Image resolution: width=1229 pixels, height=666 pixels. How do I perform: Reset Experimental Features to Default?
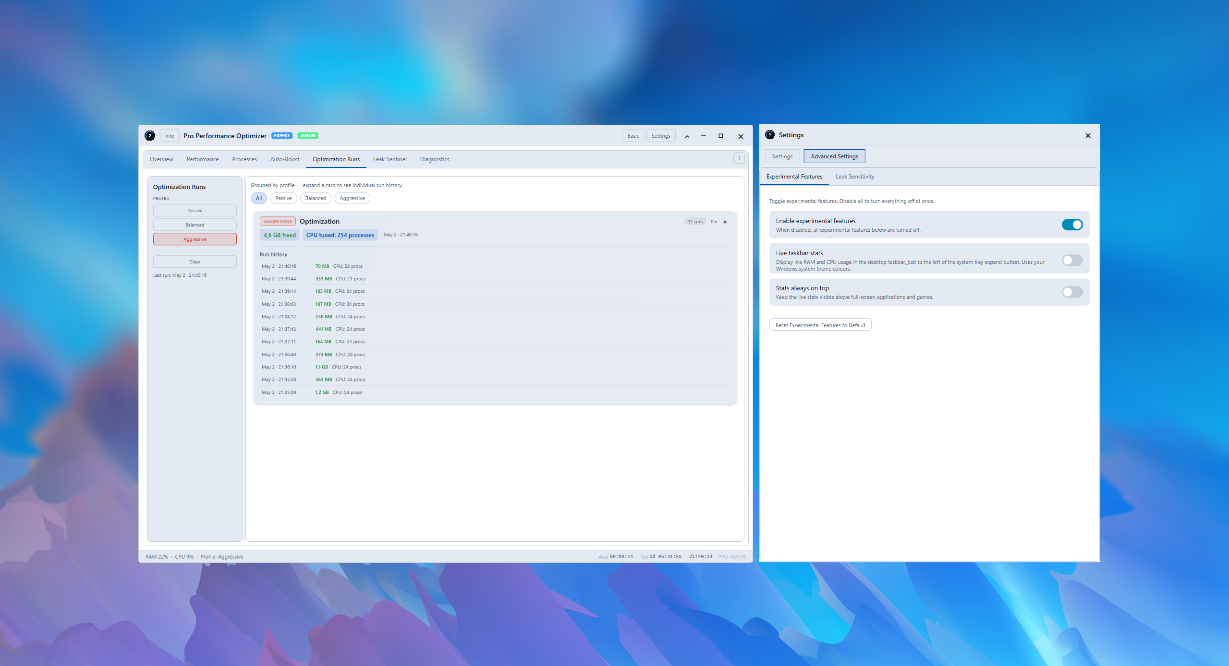point(820,325)
